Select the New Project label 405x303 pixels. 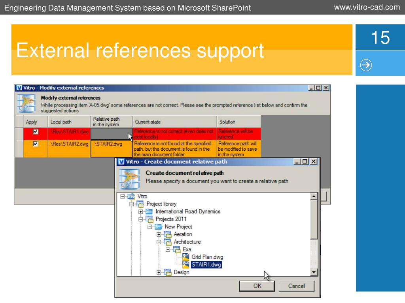click(x=178, y=227)
